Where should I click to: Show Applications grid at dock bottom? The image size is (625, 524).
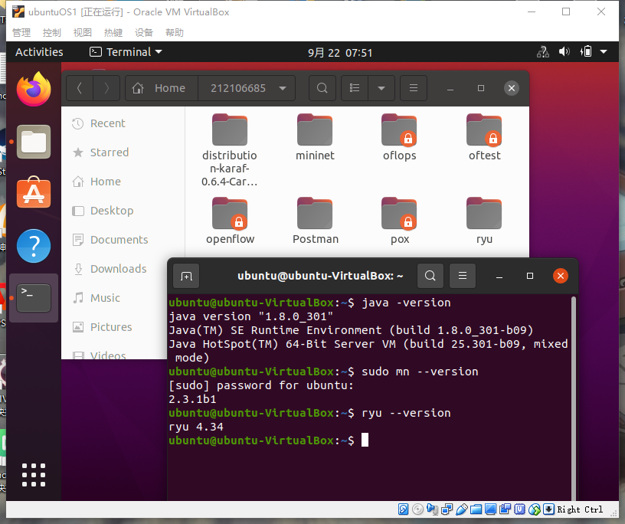point(34,475)
